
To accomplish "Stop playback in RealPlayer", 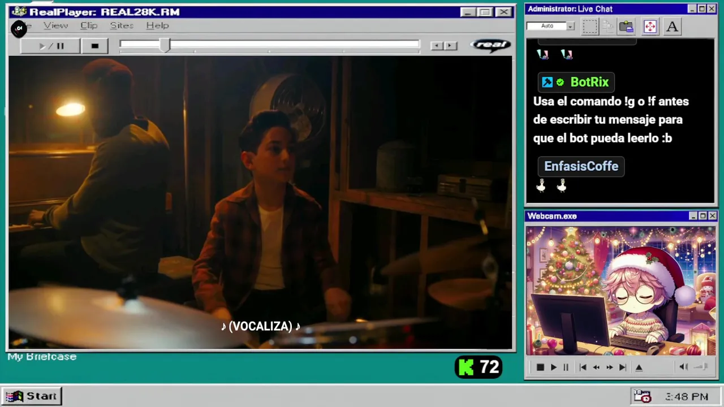I will click(x=94, y=46).
